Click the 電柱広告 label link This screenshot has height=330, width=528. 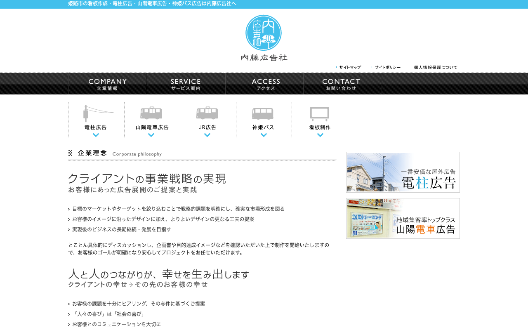point(96,127)
